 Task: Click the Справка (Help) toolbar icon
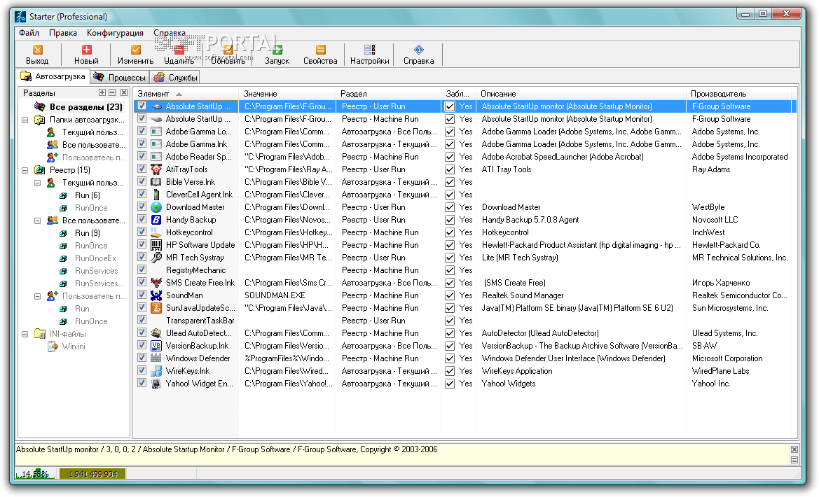[418, 50]
